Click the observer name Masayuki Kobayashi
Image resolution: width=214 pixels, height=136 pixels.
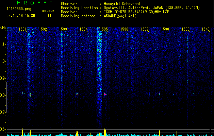(x=122, y=4)
